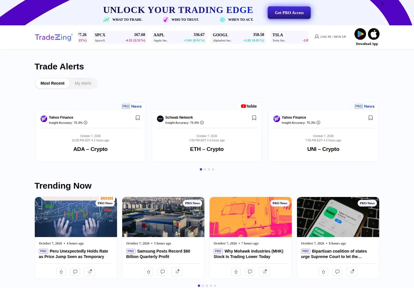This screenshot has height=288, width=414.
Task: Bookmark the ADA – Crypto alert
Action: (x=138, y=118)
